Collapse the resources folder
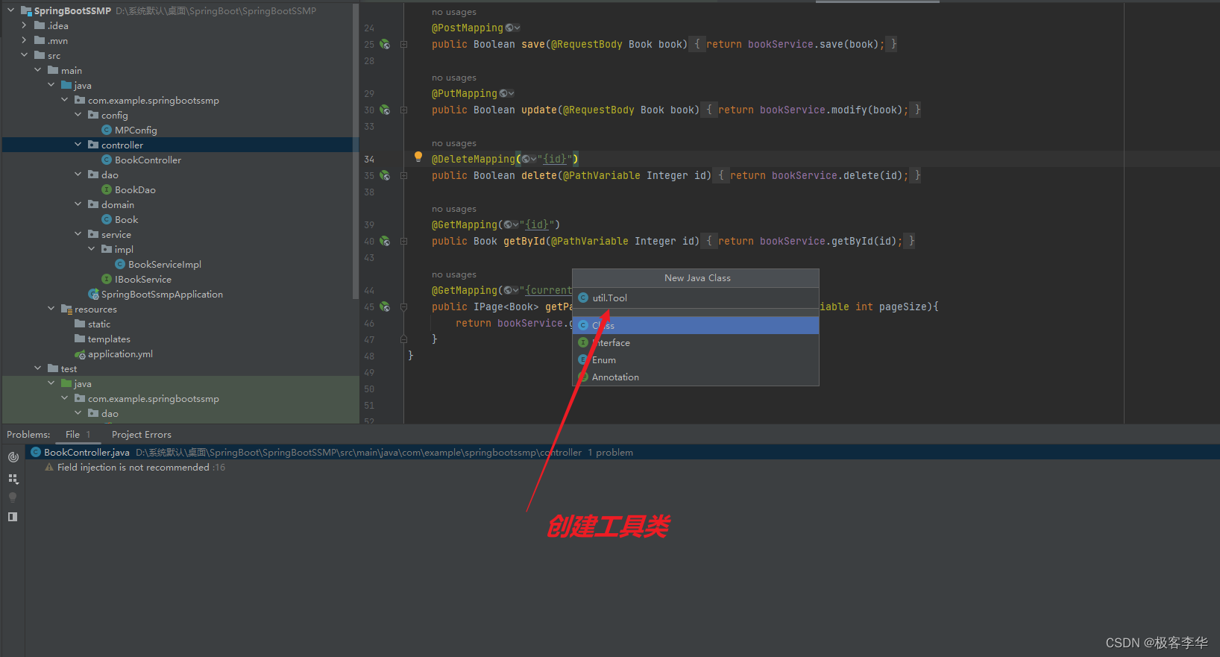Image resolution: width=1220 pixels, height=657 pixels. click(51, 309)
